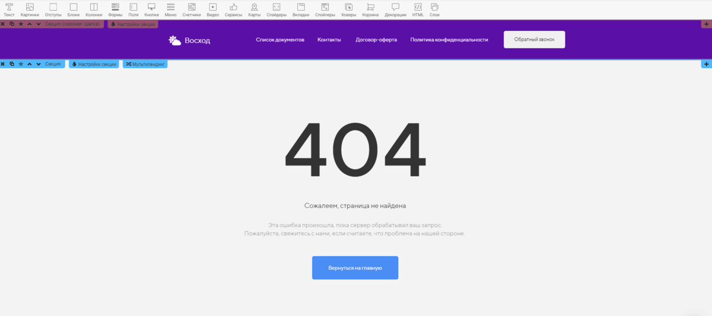This screenshot has height=316, width=712.
Task: Add a section with the 404 section's plus button
Action: coord(707,64)
